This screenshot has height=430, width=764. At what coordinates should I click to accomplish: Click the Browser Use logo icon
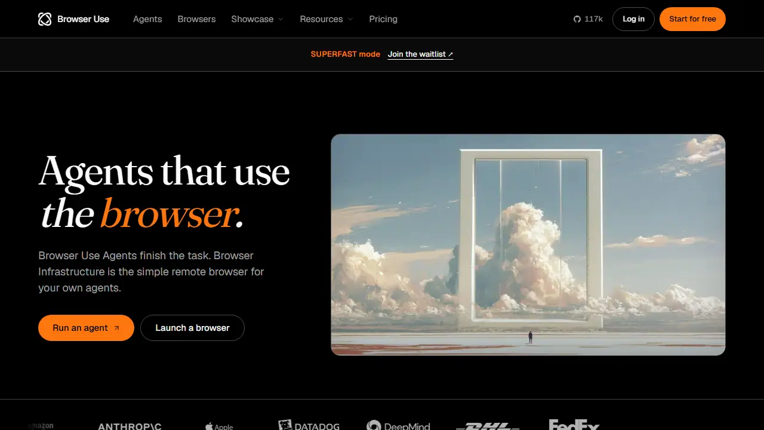(x=45, y=19)
